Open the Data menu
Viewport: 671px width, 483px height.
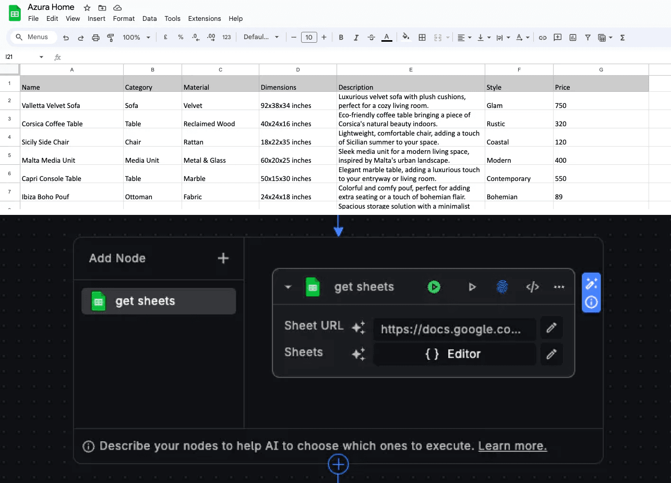[149, 18]
